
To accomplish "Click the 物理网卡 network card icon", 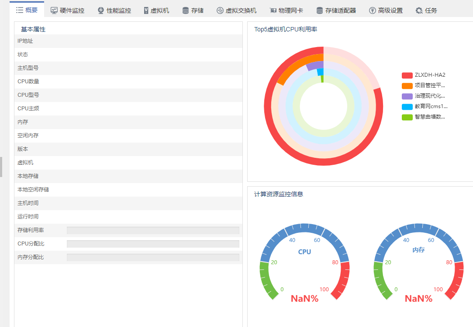I will click(x=273, y=10).
